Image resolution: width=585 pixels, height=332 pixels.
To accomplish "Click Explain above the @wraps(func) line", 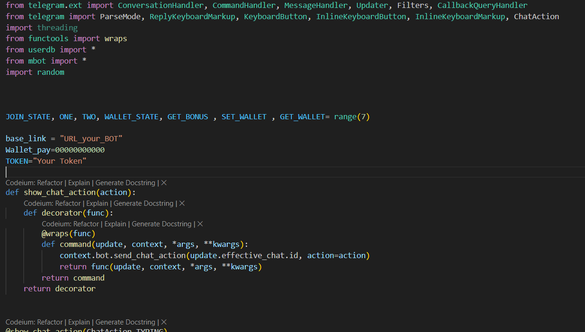I will [116, 224].
